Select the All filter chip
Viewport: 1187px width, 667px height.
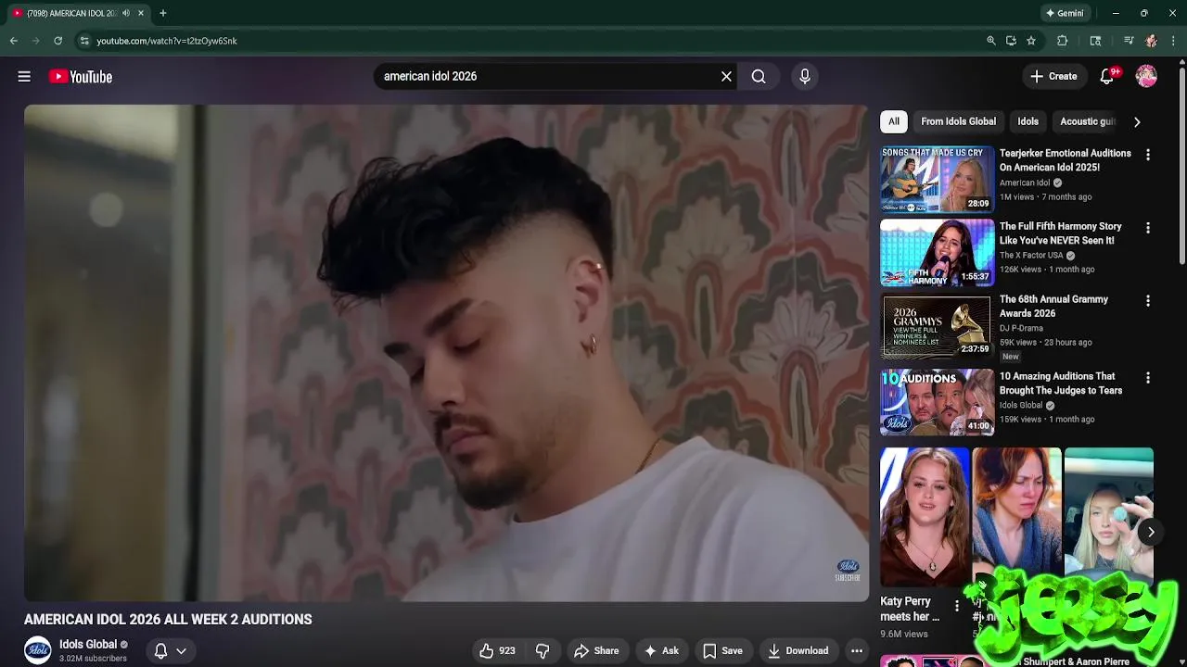coord(894,121)
